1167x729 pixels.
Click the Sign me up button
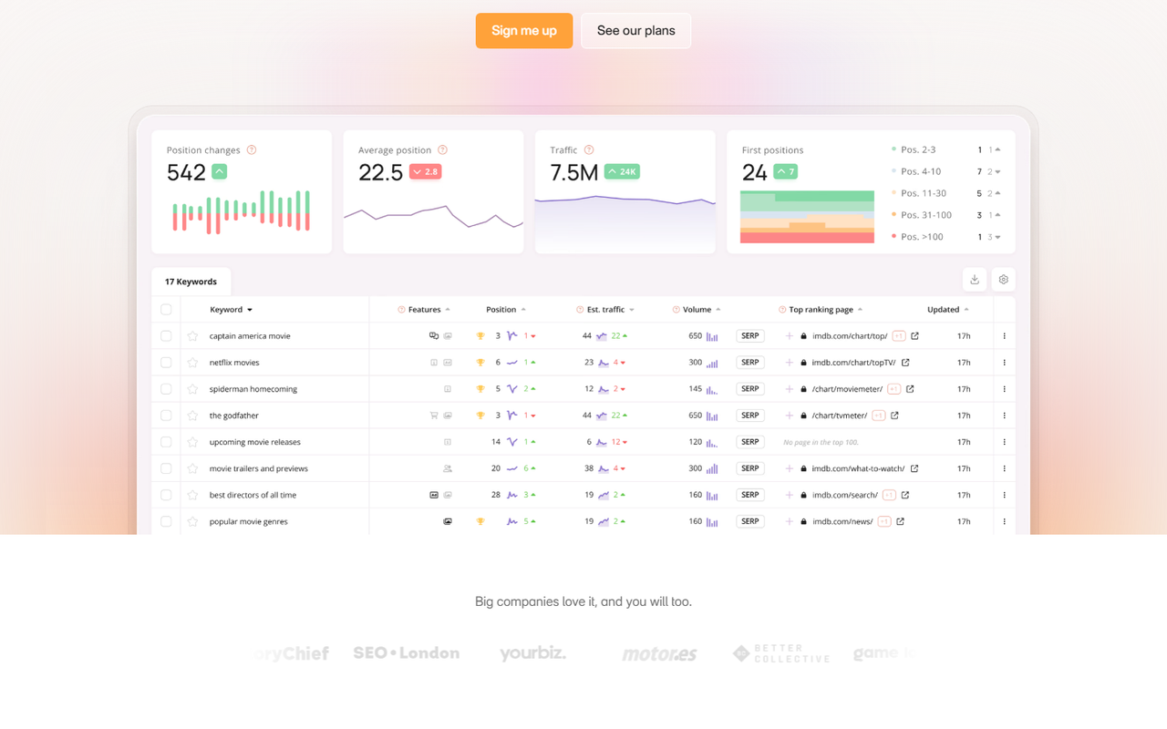(524, 31)
